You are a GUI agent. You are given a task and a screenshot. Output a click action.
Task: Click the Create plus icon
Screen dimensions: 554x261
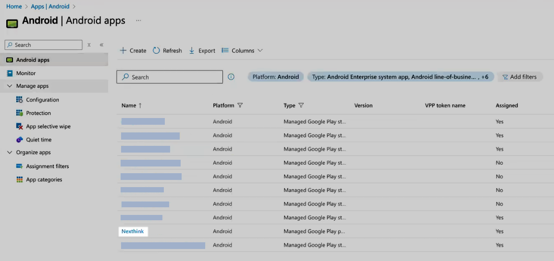click(123, 50)
